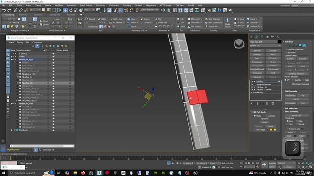
Task: Select the Edge constraint radio button
Action: pyautogui.click(x=297, y=121)
